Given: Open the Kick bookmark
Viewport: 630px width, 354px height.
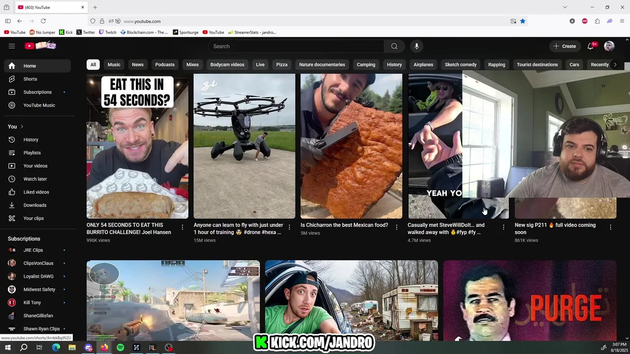Looking at the screenshot, I should pyautogui.click(x=65, y=32).
